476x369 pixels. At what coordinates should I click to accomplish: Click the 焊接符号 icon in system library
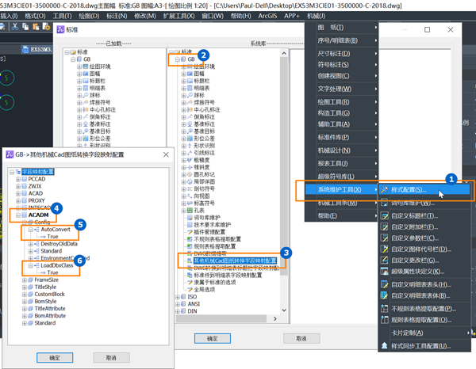pyautogui.click(x=190, y=102)
